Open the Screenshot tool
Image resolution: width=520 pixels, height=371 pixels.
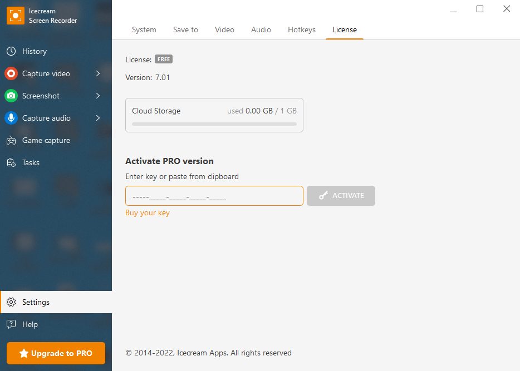[x=42, y=96]
